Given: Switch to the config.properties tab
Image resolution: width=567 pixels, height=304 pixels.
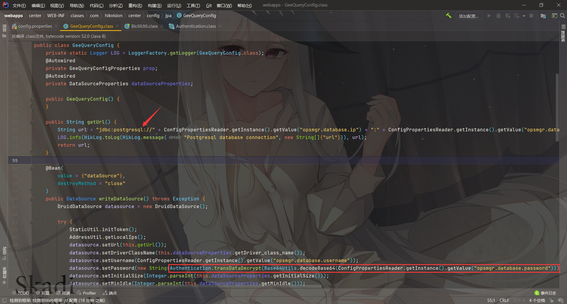Looking at the screenshot, I should pos(35,26).
